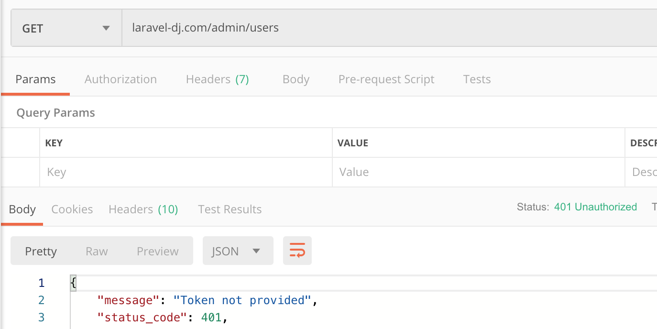
Task: Select the Params tab
Action: pos(35,79)
